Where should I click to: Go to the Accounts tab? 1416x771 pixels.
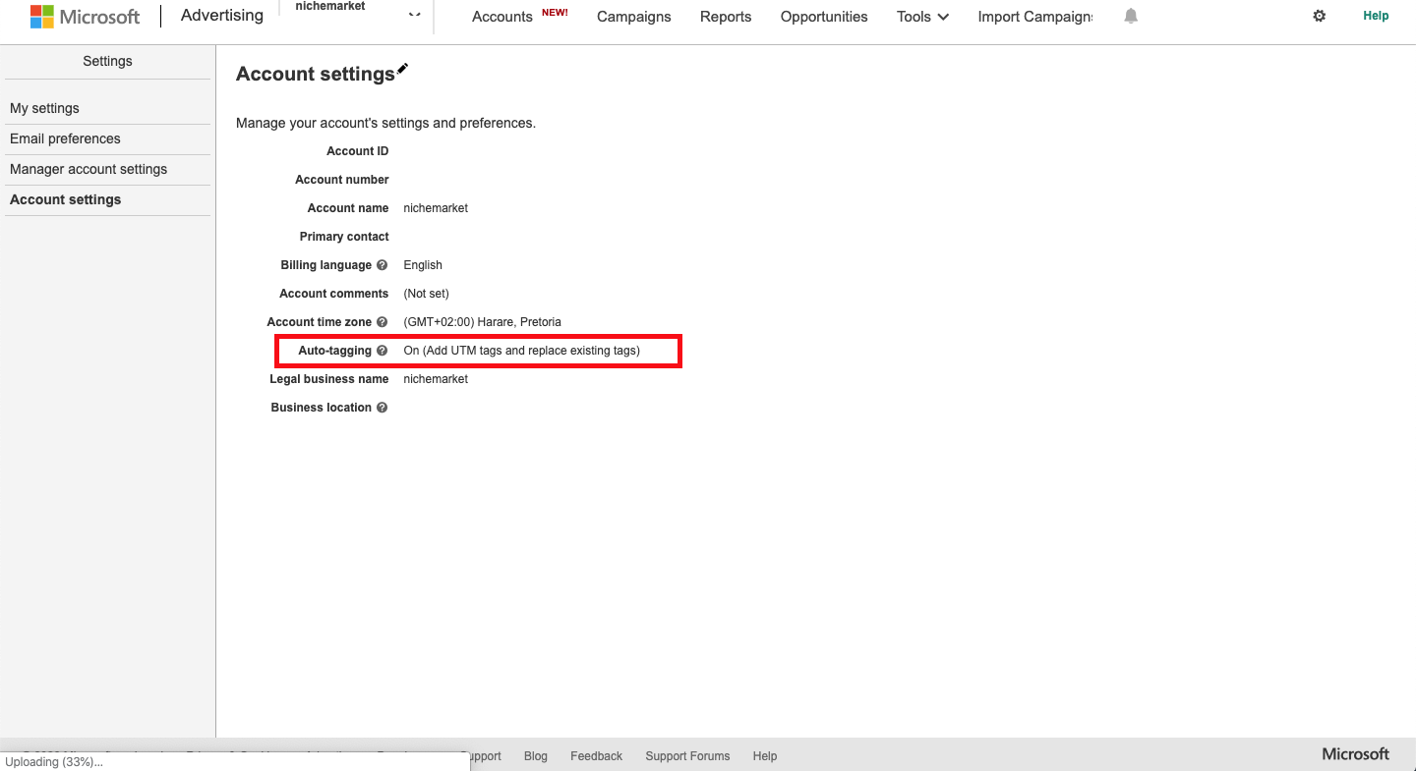tap(502, 17)
